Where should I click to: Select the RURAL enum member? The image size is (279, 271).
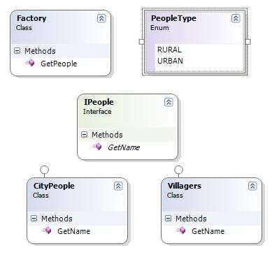coord(169,50)
